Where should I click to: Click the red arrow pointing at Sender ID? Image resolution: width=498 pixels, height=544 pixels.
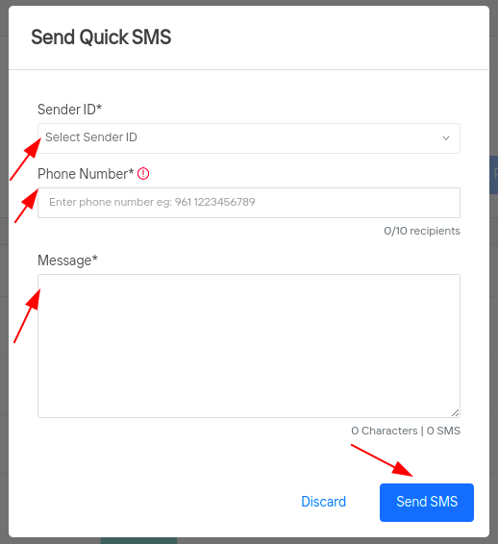coord(26,159)
